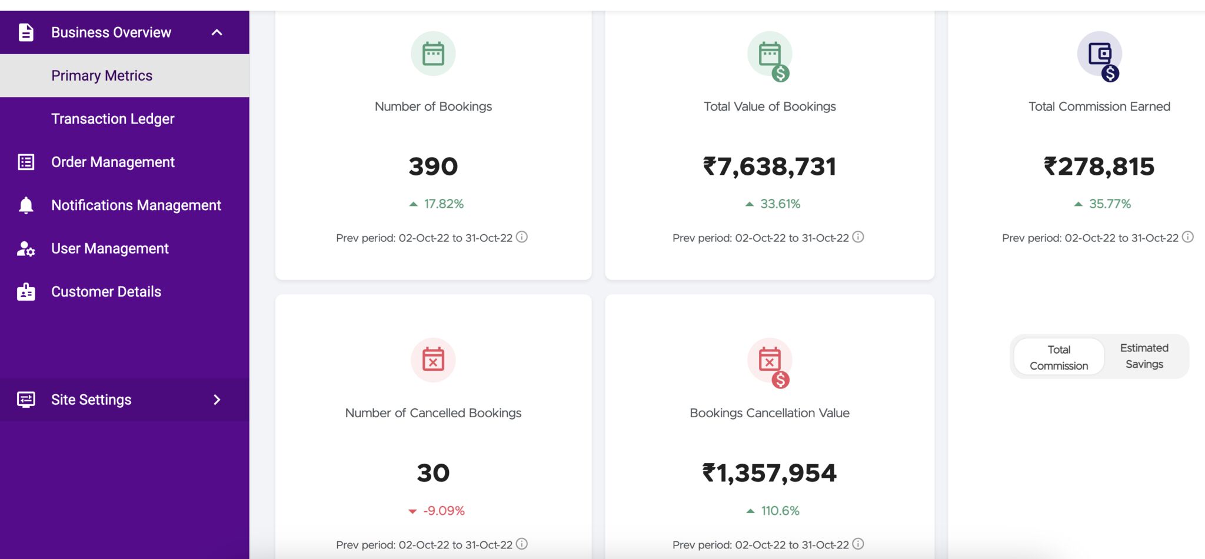Viewport: 1205px width, 559px height.
Task: Switch toggle to Total Commission
Action: [x=1058, y=357]
